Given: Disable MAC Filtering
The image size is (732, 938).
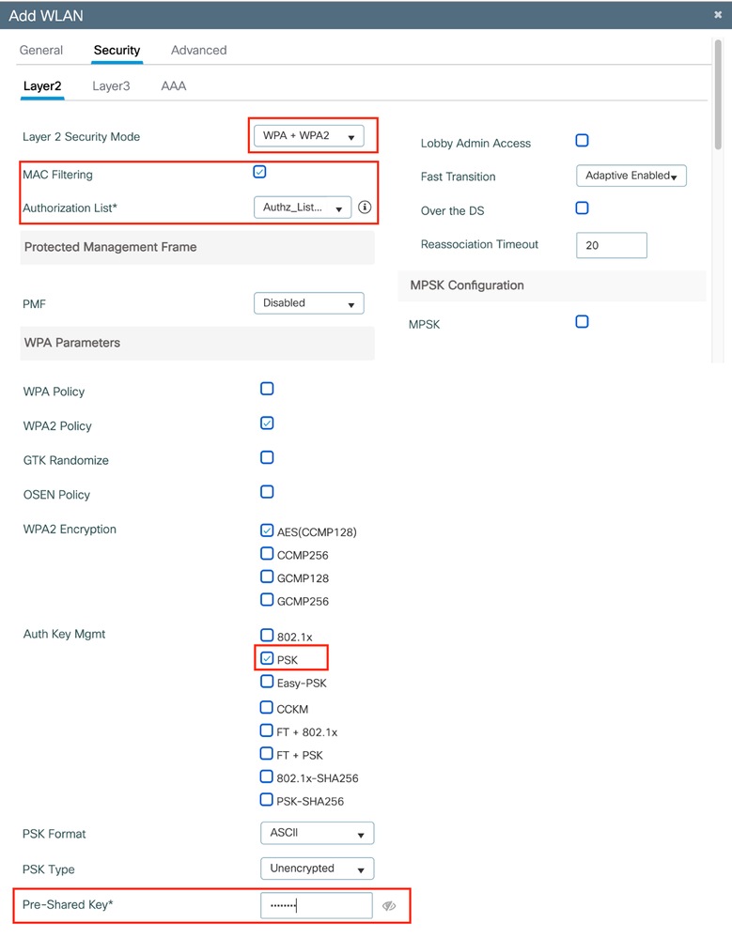Looking at the screenshot, I should point(261,172).
